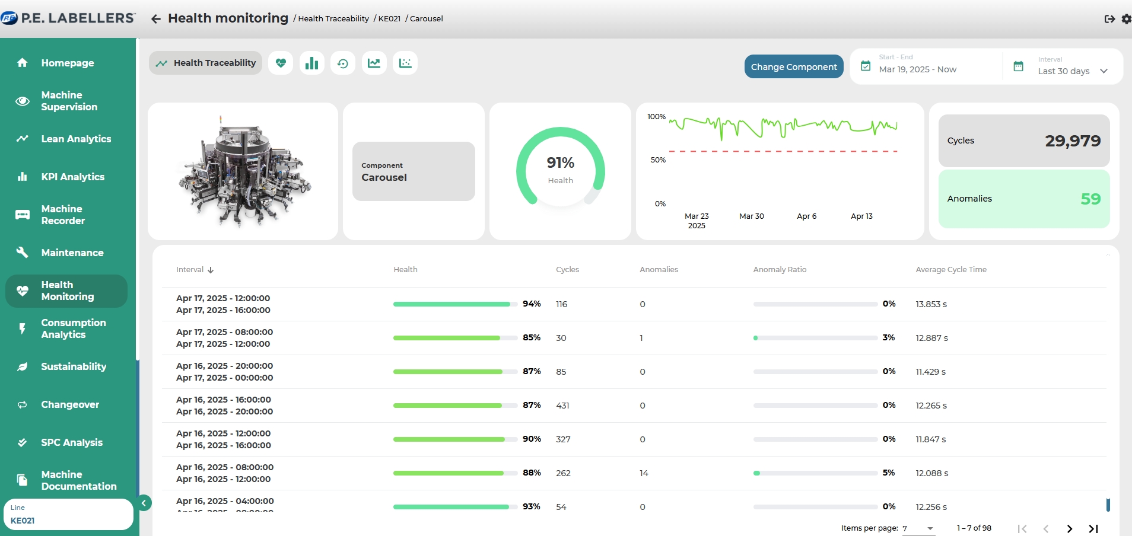Click back arrow beside Health monitoring title

click(156, 19)
